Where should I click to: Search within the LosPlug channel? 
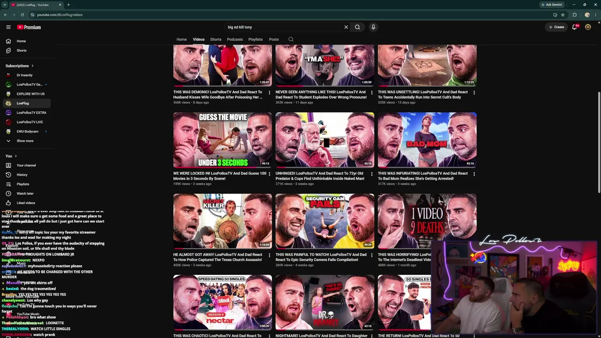tap(291, 39)
